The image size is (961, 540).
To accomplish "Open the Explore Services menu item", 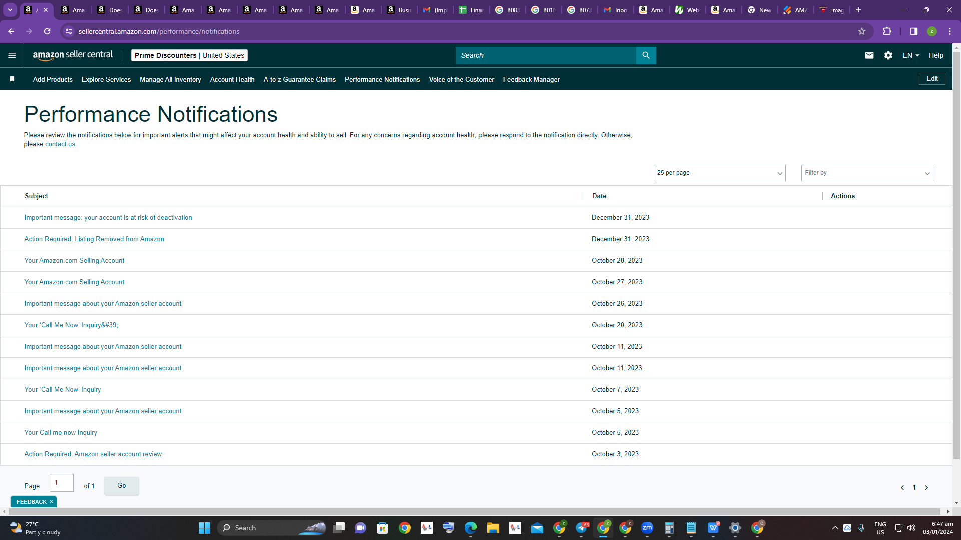I will click(106, 79).
